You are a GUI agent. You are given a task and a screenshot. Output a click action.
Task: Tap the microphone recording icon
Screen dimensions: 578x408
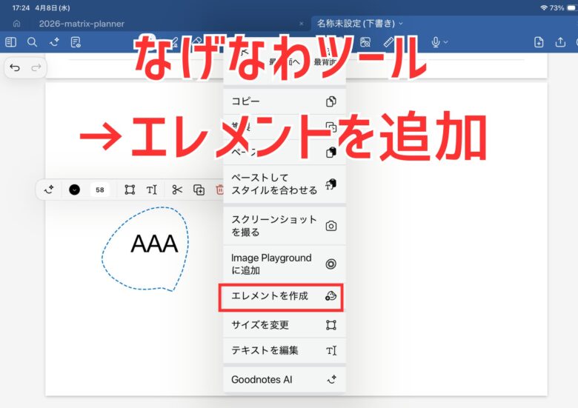pos(435,42)
